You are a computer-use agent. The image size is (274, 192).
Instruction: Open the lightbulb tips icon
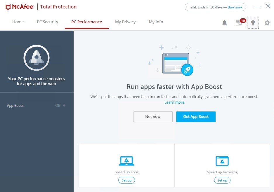[x=253, y=23]
